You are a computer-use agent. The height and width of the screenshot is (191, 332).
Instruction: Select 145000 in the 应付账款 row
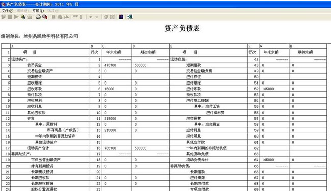pyautogui.click(x=274, y=89)
